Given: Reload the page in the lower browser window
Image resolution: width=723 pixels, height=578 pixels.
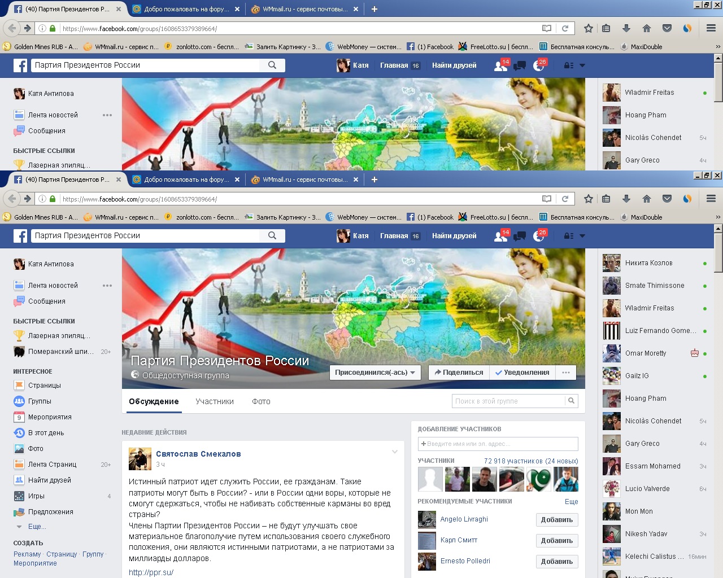Looking at the screenshot, I should pos(565,199).
